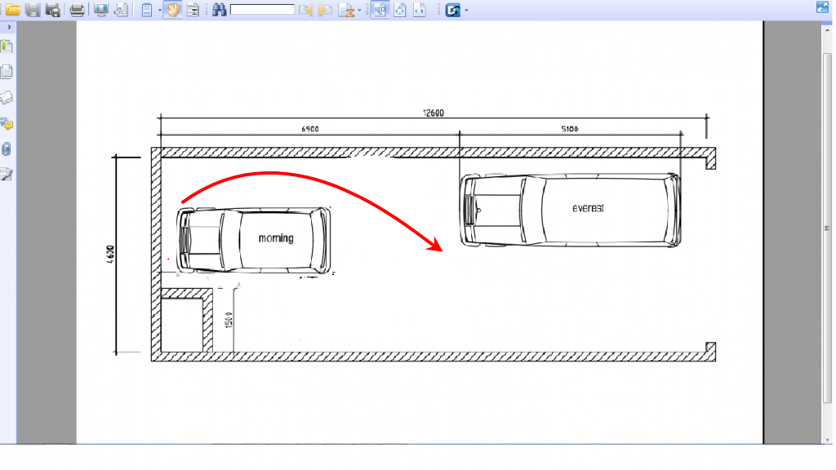Click the 'morning' car label

click(276, 238)
